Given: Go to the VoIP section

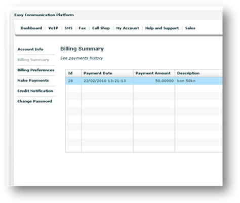Looking at the screenshot, I should pyautogui.click(x=53, y=28).
